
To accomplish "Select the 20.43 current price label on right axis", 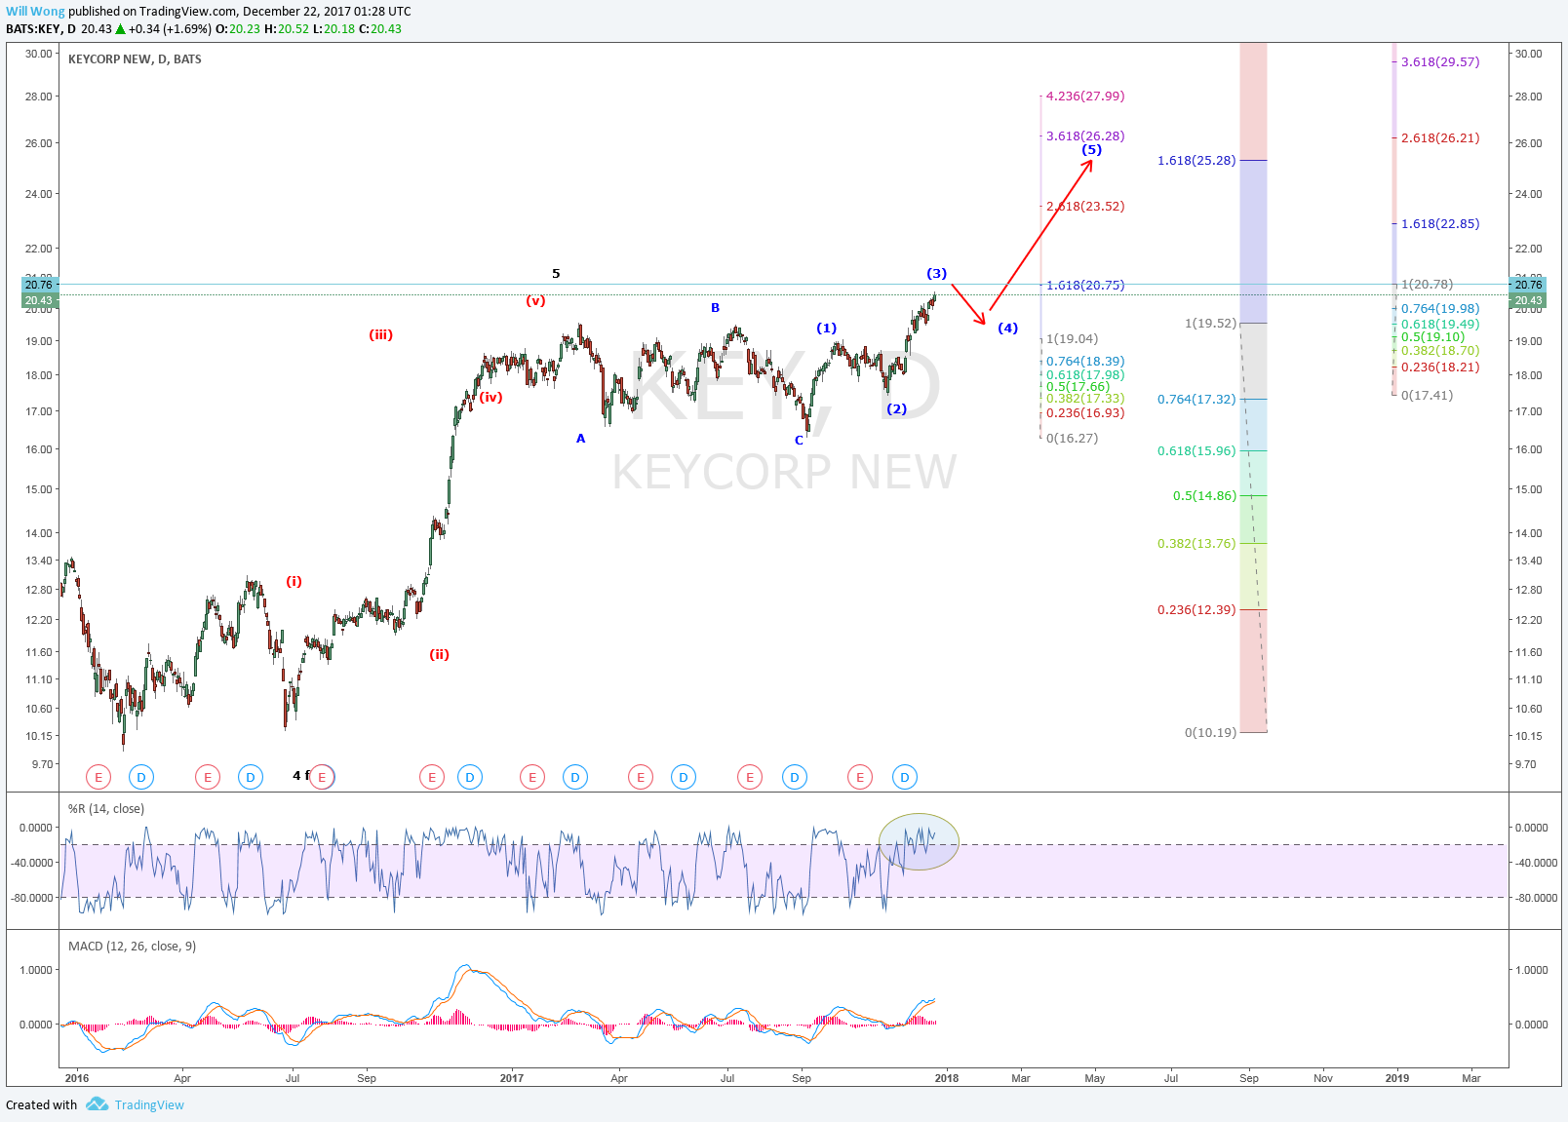I will click(1528, 300).
